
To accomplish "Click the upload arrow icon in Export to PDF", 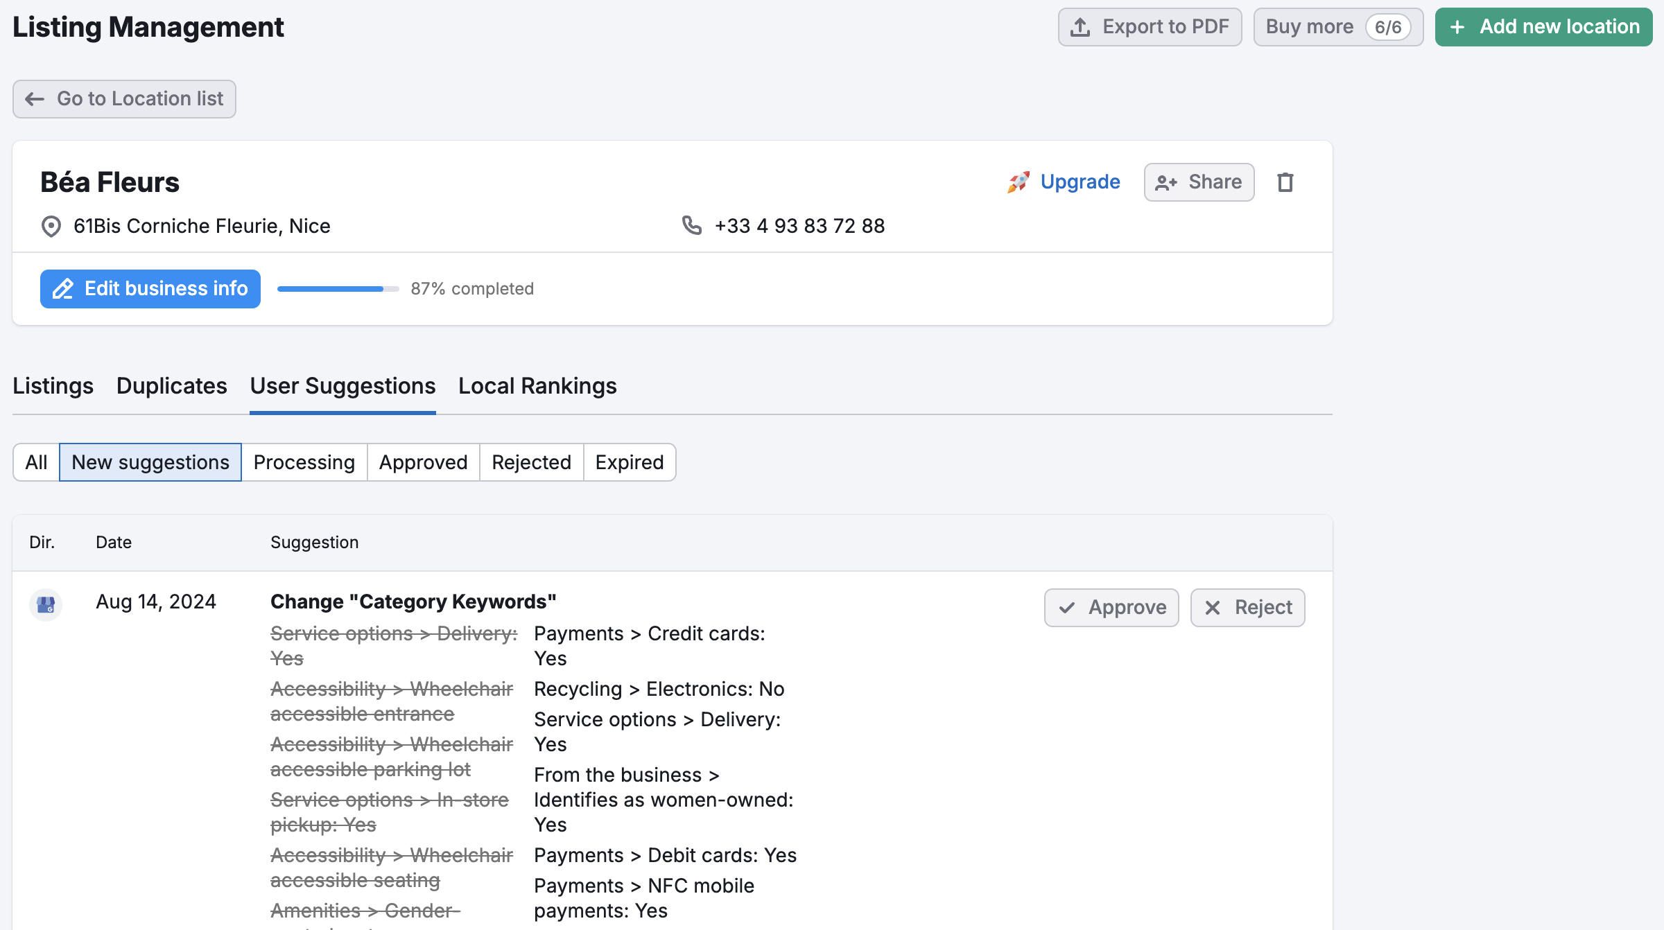I will tap(1080, 26).
